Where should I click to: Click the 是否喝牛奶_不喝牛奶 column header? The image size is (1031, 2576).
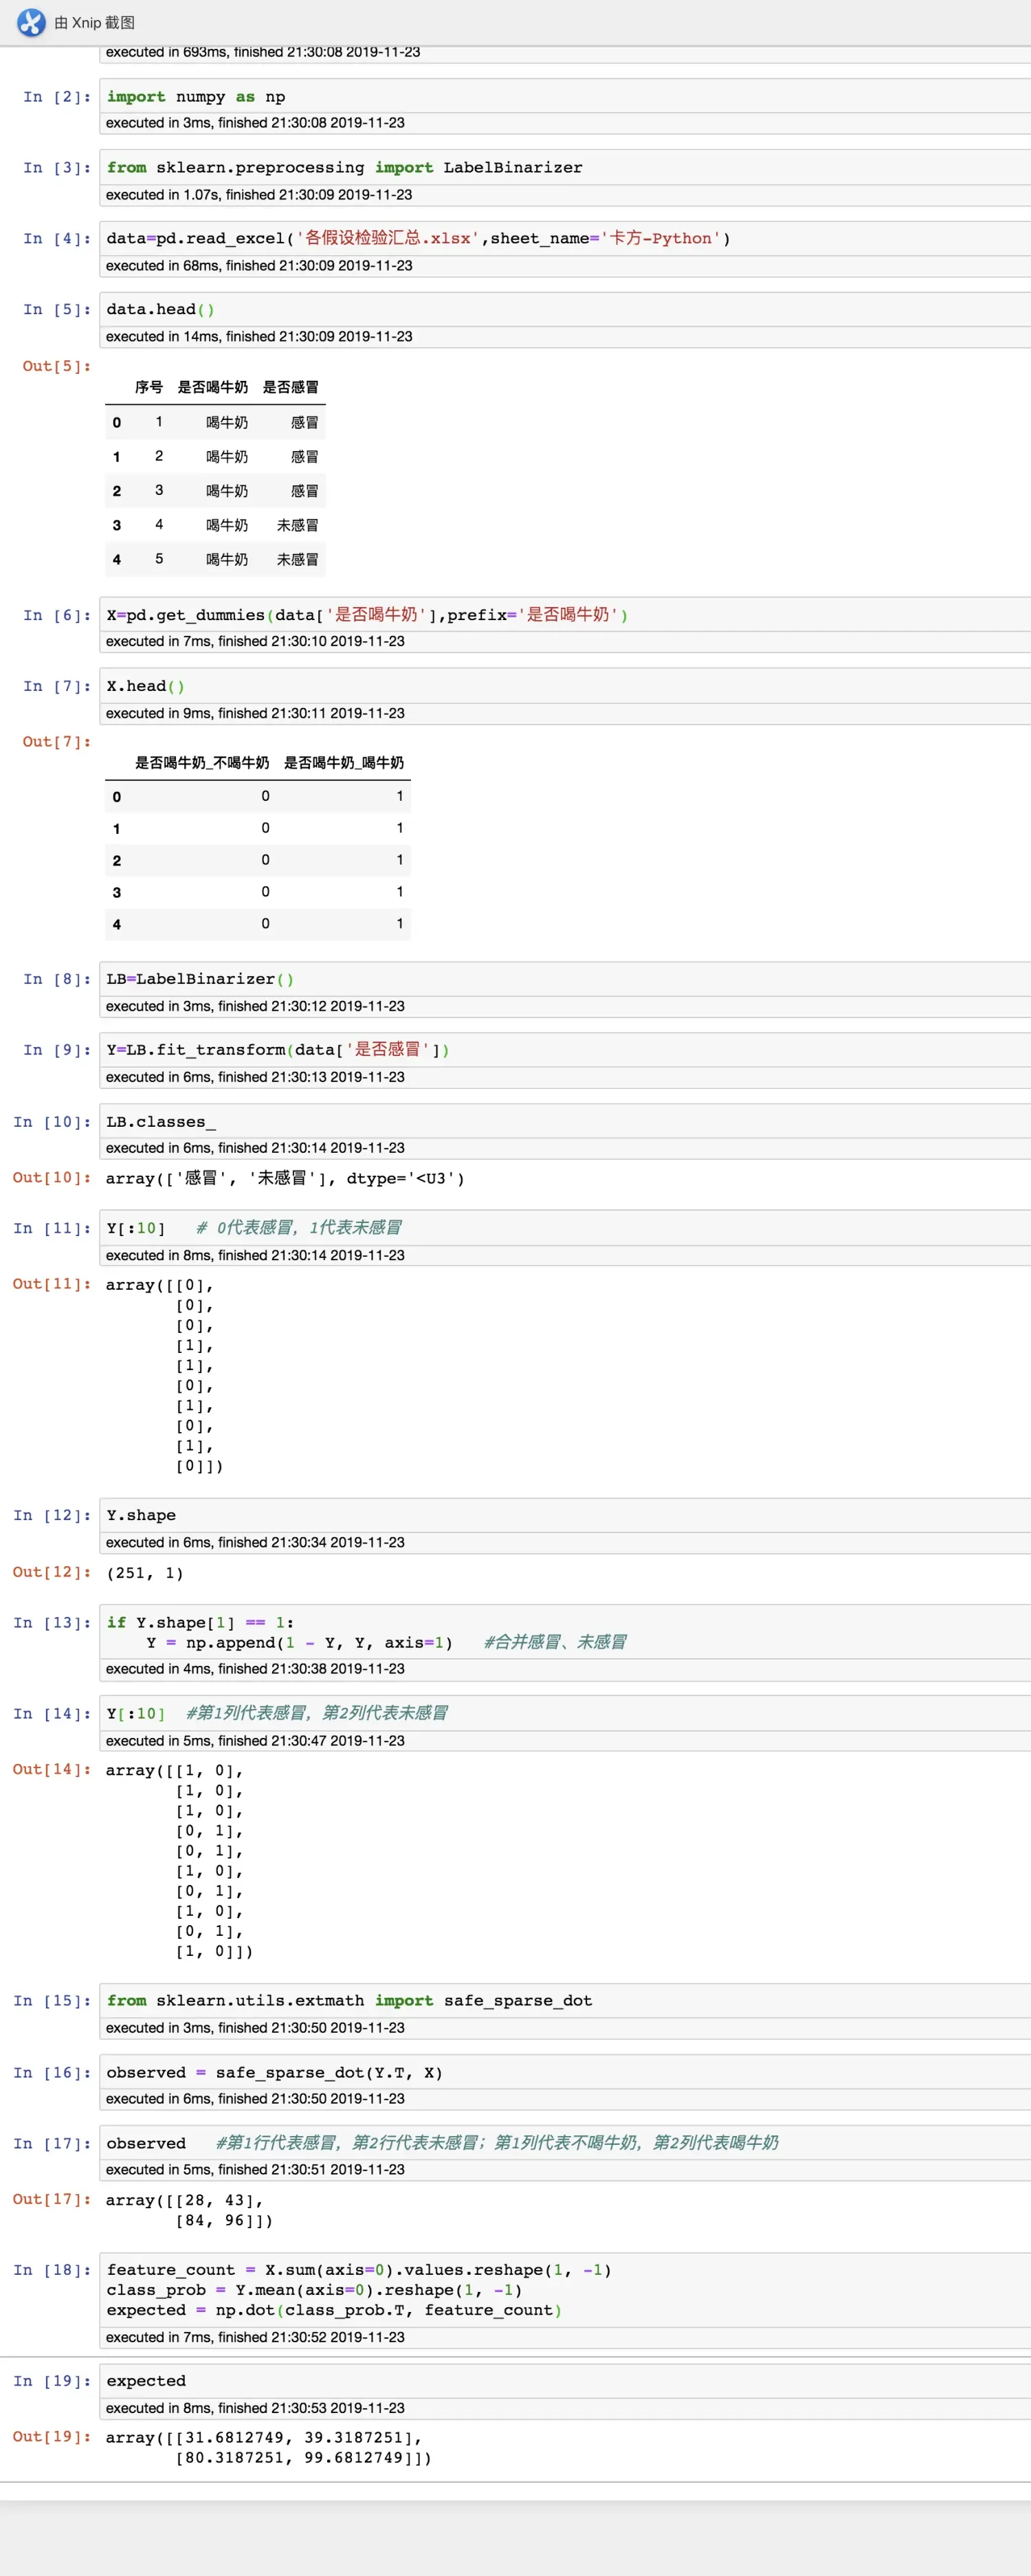[x=202, y=763]
